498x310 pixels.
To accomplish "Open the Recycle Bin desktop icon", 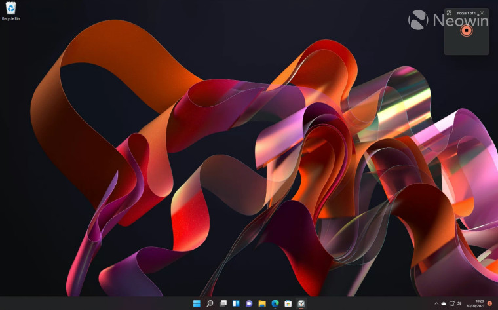I will [10, 11].
